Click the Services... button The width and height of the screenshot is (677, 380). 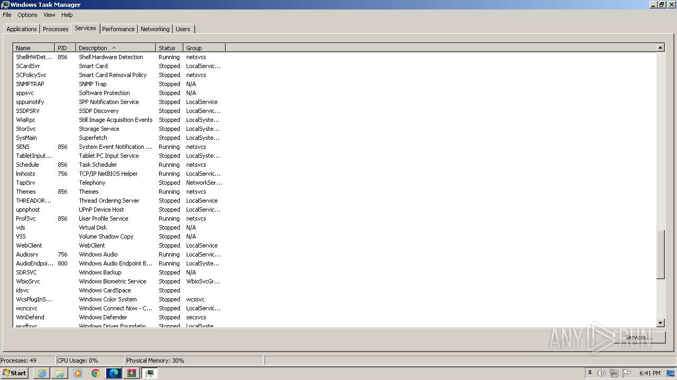click(638, 337)
